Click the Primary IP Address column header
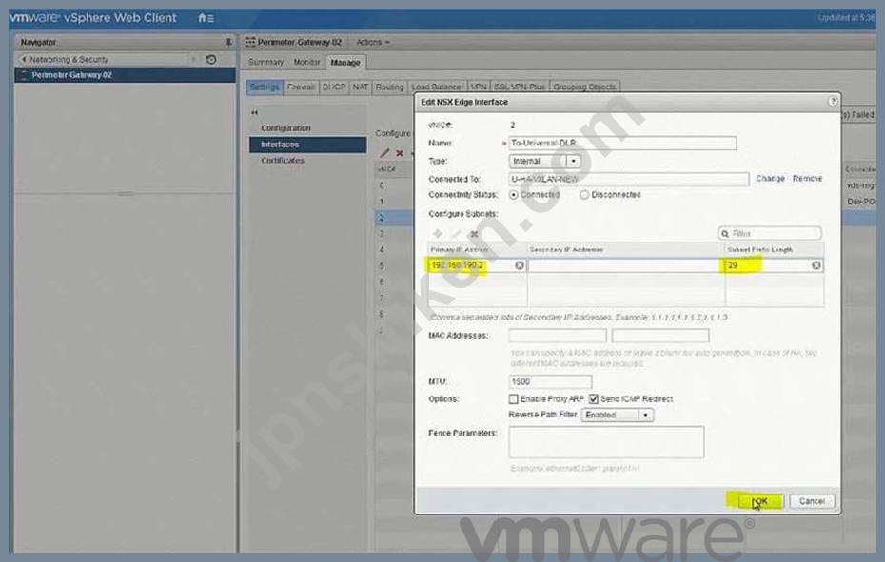The height and width of the screenshot is (562, 885). click(x=478, y=249)
